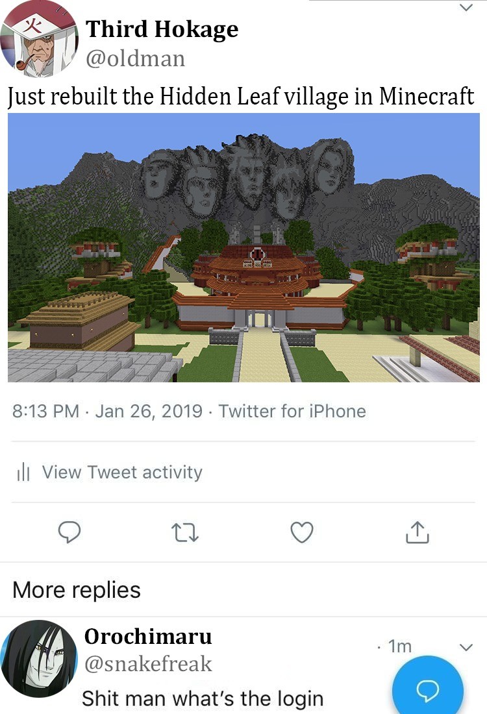This screenshot has width=487, height=714.
Task: Open the share upload icon
Action: pos(418,532)
